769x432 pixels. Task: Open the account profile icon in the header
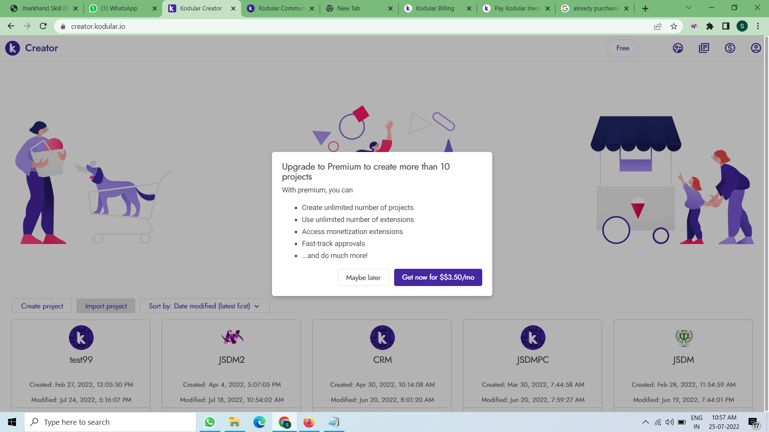click(x=755, y=48)
